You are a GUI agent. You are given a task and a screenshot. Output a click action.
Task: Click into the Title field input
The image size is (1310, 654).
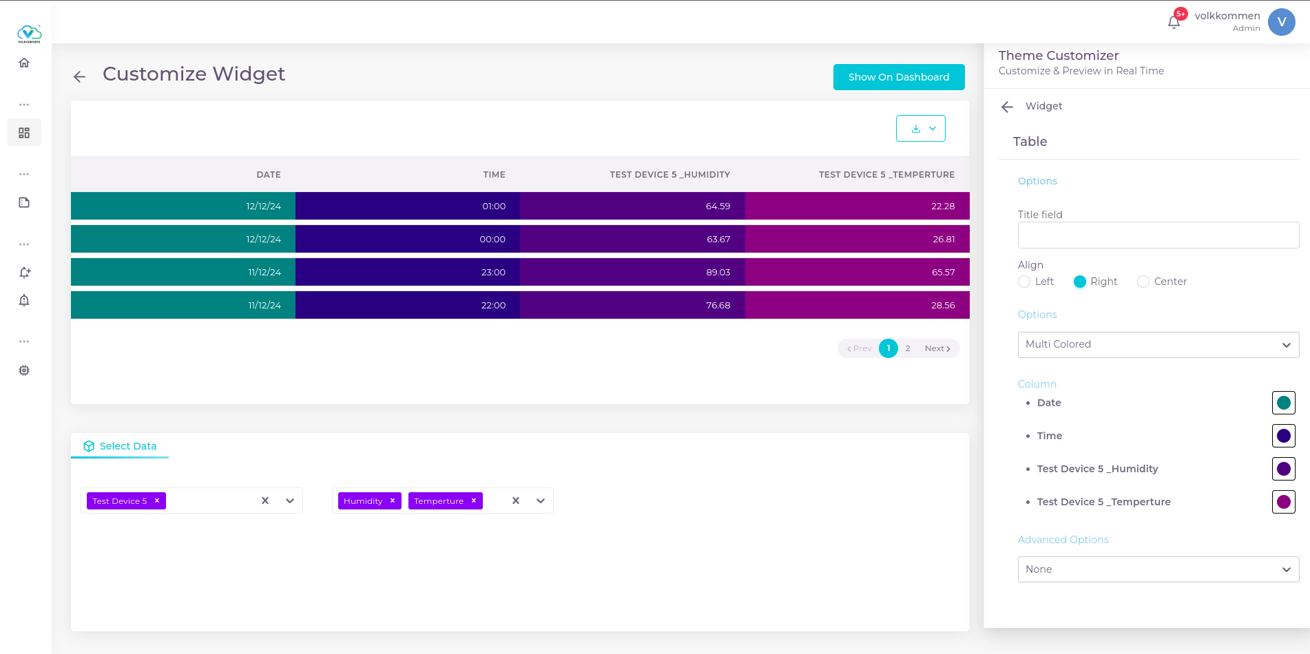click(x=1158, y=235)
